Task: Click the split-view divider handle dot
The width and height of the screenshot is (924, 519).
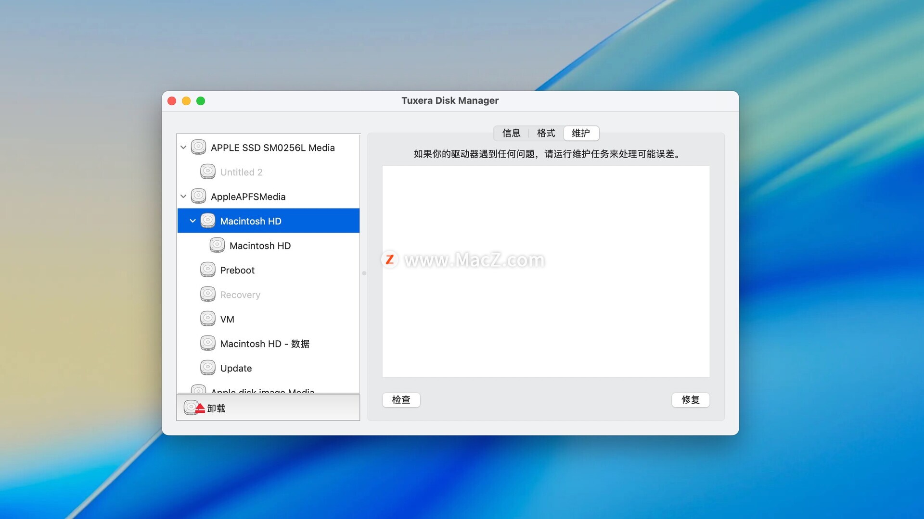Action: pos(364,273)
